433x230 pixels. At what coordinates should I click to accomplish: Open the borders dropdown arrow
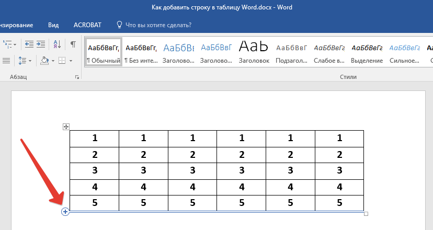(x=71, y=61)
